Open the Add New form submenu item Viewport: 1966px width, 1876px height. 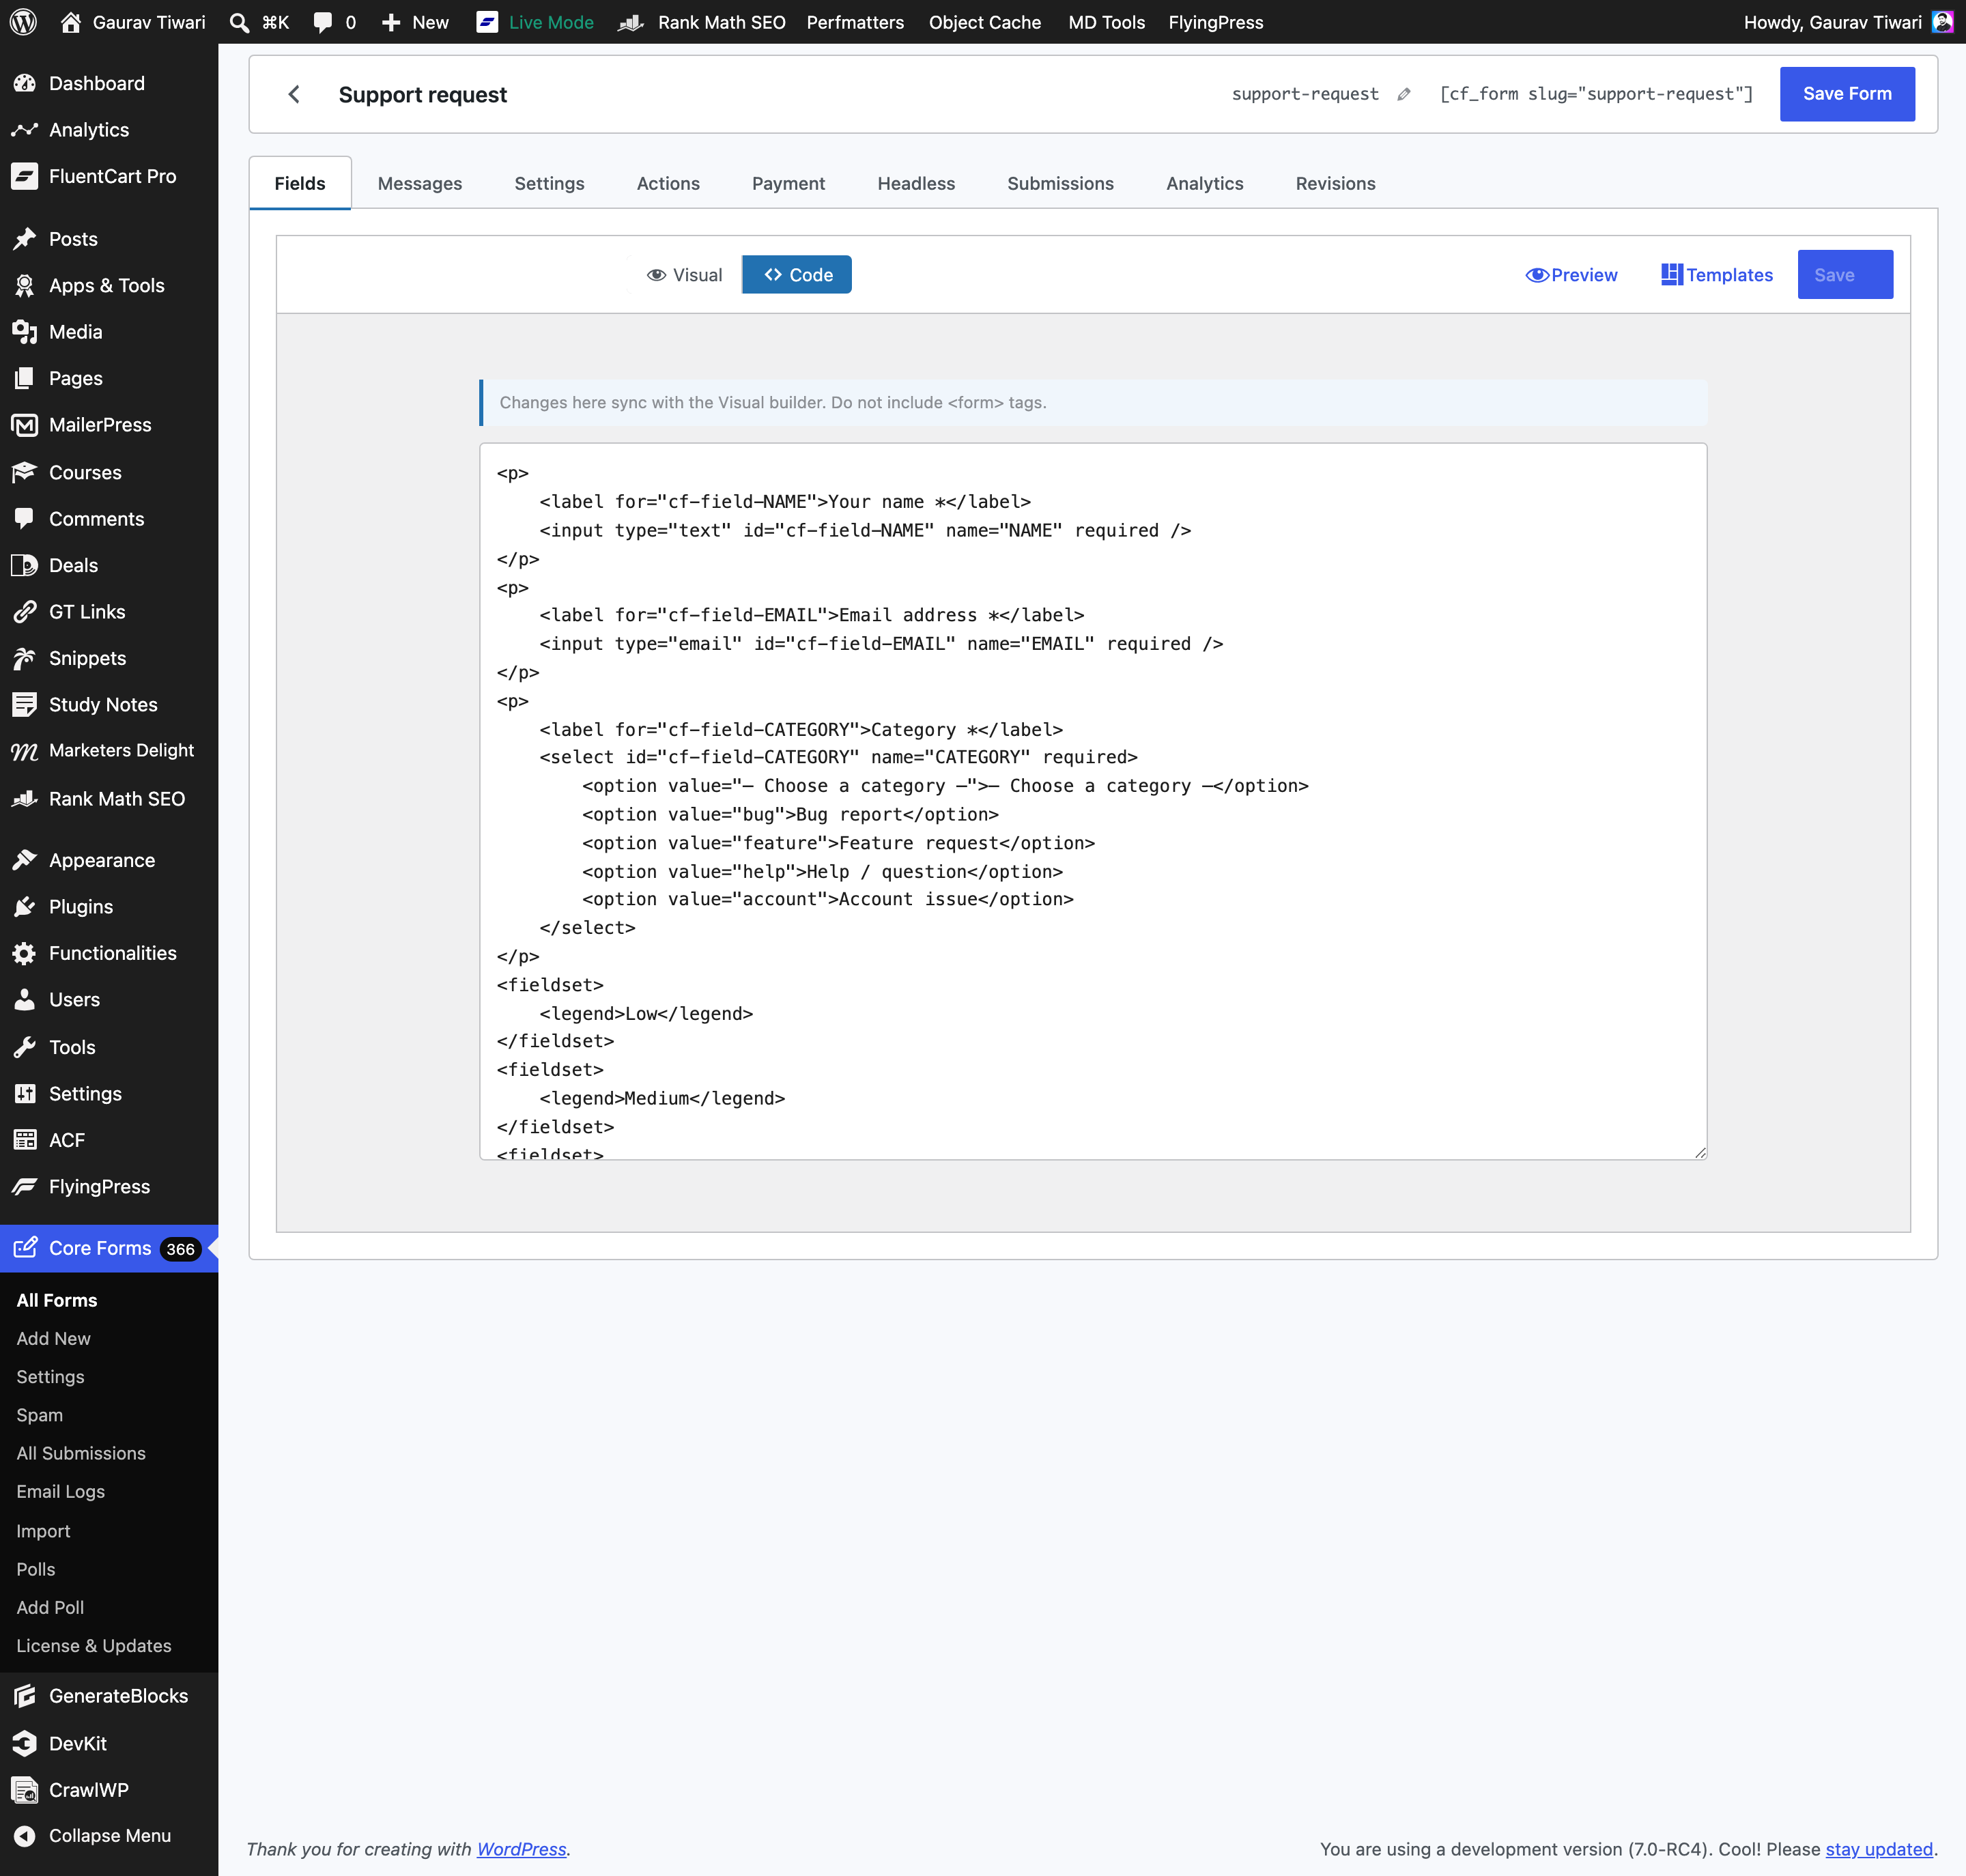(x=54, y=1338)
